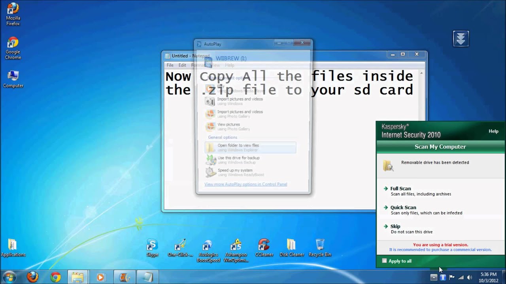This screenshot has width=506, height=284.
Task: Choose Open folder to view files
Action: [x=250, y=148]
